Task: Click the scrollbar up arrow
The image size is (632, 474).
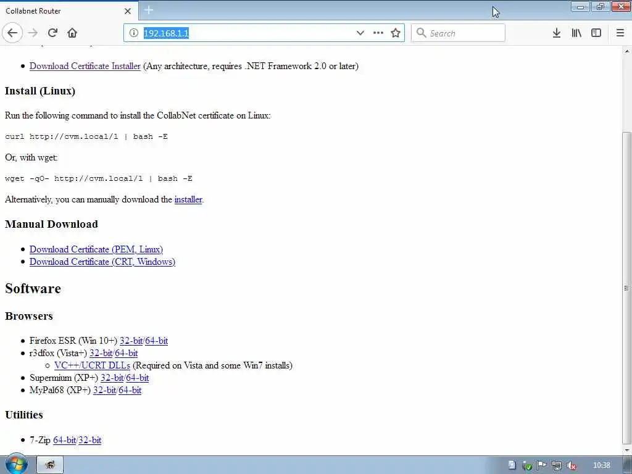Action: (x=627, y=51)
